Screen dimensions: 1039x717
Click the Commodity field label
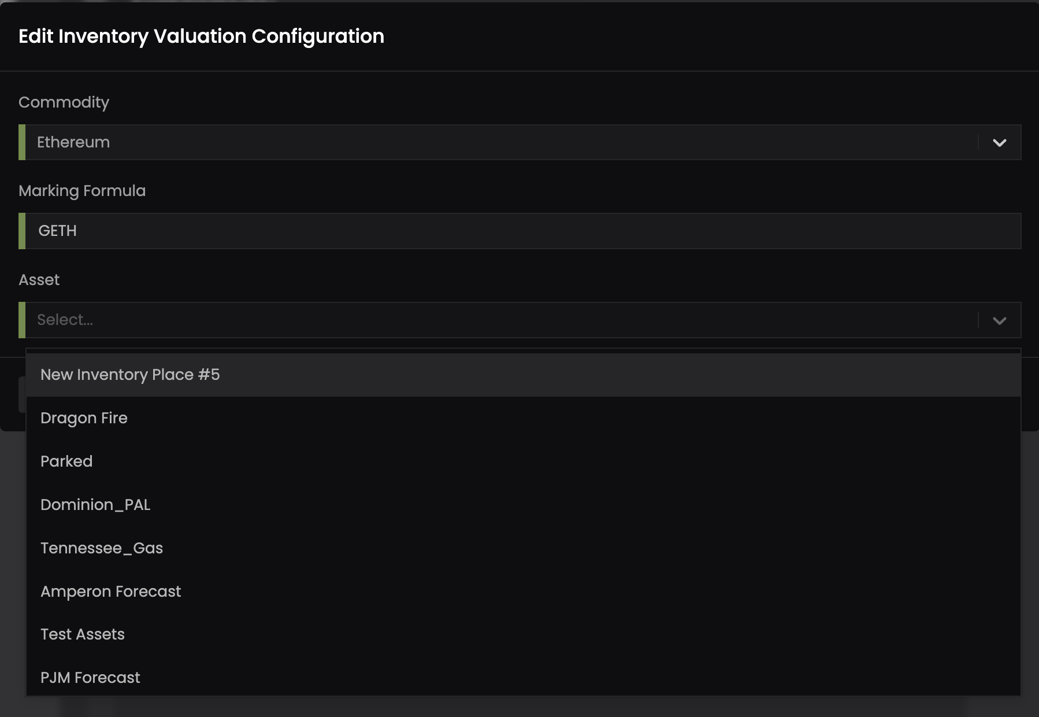(64, 102)
